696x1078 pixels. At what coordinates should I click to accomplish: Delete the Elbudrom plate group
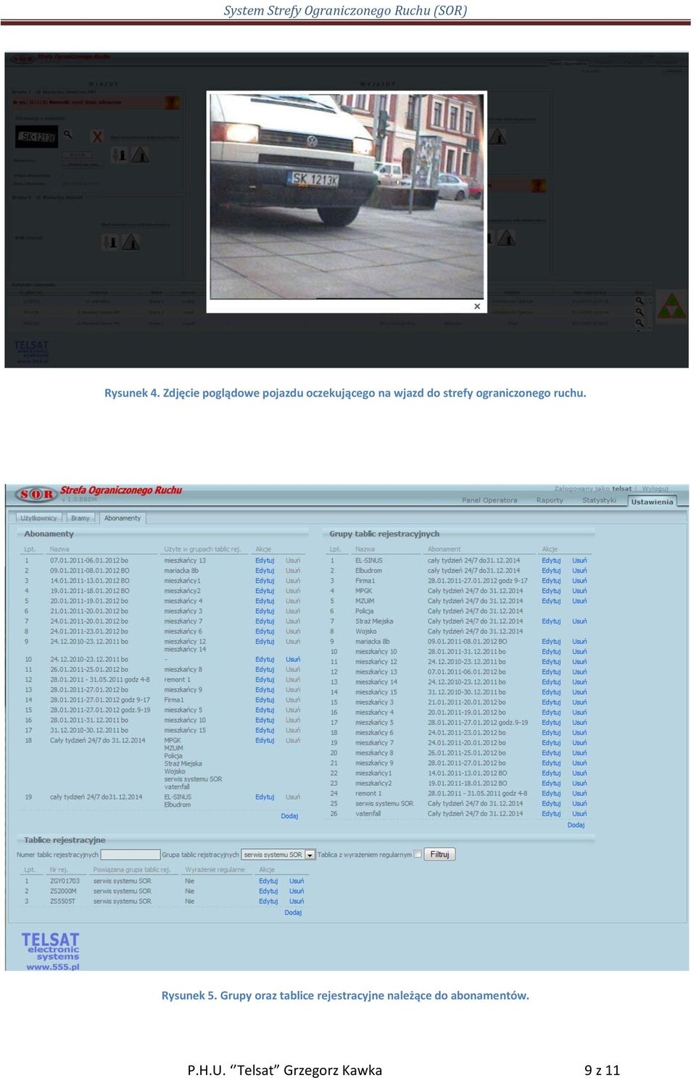click(x=579, y=571)
